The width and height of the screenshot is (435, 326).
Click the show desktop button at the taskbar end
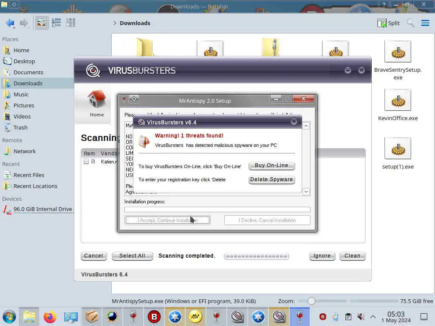(424, 317)
